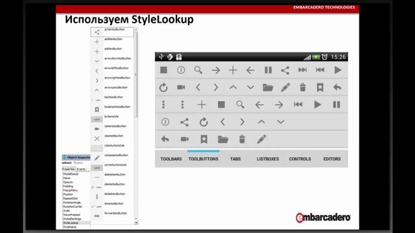Select arrowuptoolbutton in the style list
This screenshot has width=415, height=233.
click(112, 90)
